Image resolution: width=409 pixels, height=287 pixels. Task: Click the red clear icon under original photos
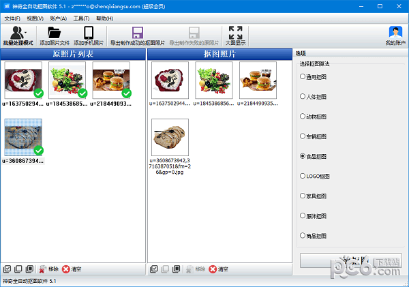66,269
